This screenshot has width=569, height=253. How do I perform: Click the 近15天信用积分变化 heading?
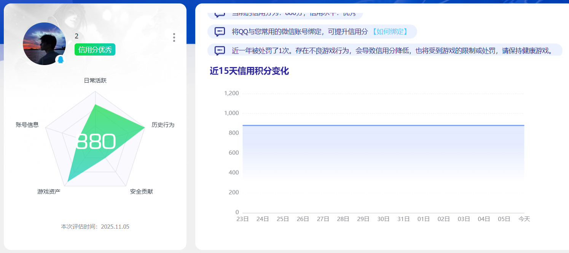pos(249,71)
